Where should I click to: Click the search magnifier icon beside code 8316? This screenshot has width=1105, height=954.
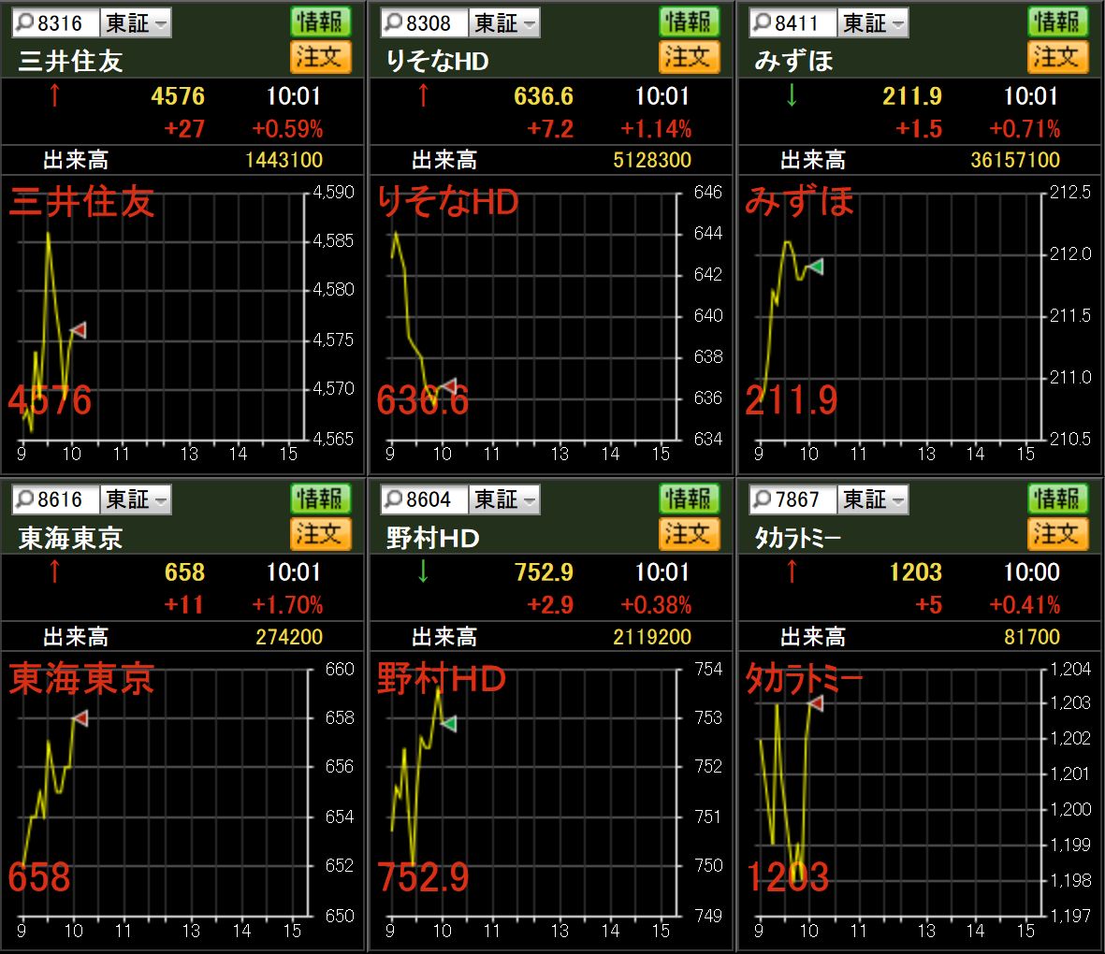[24, 22]
